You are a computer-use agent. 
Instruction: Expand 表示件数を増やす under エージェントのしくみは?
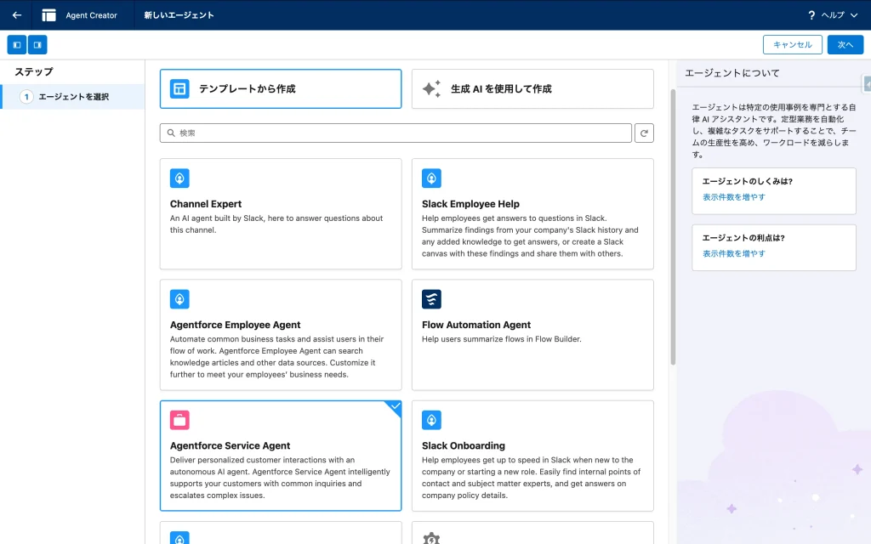[733, 197]
